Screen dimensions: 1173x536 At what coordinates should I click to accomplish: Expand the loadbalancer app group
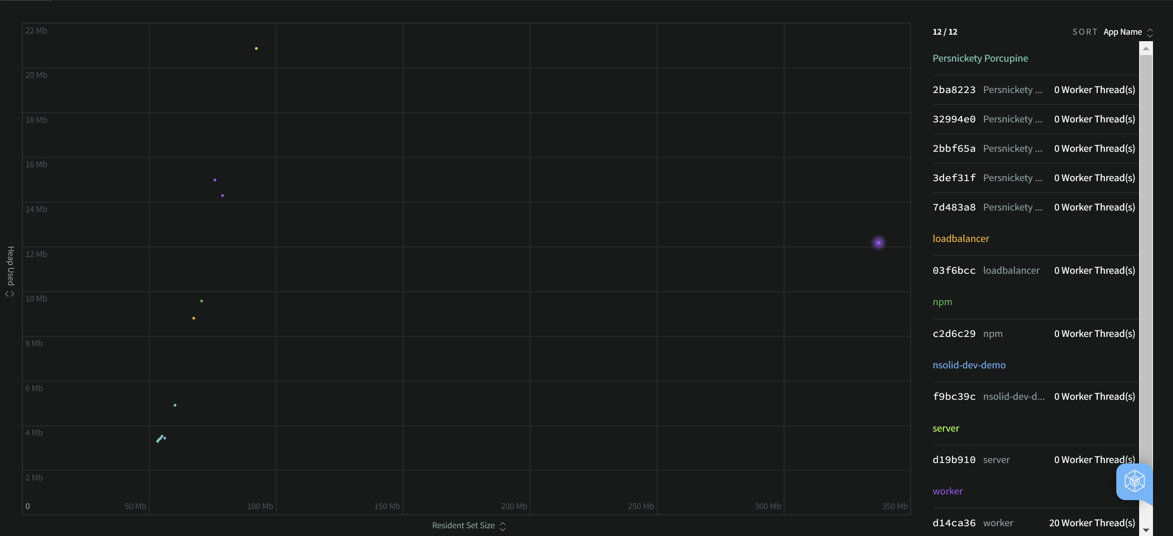960,238
